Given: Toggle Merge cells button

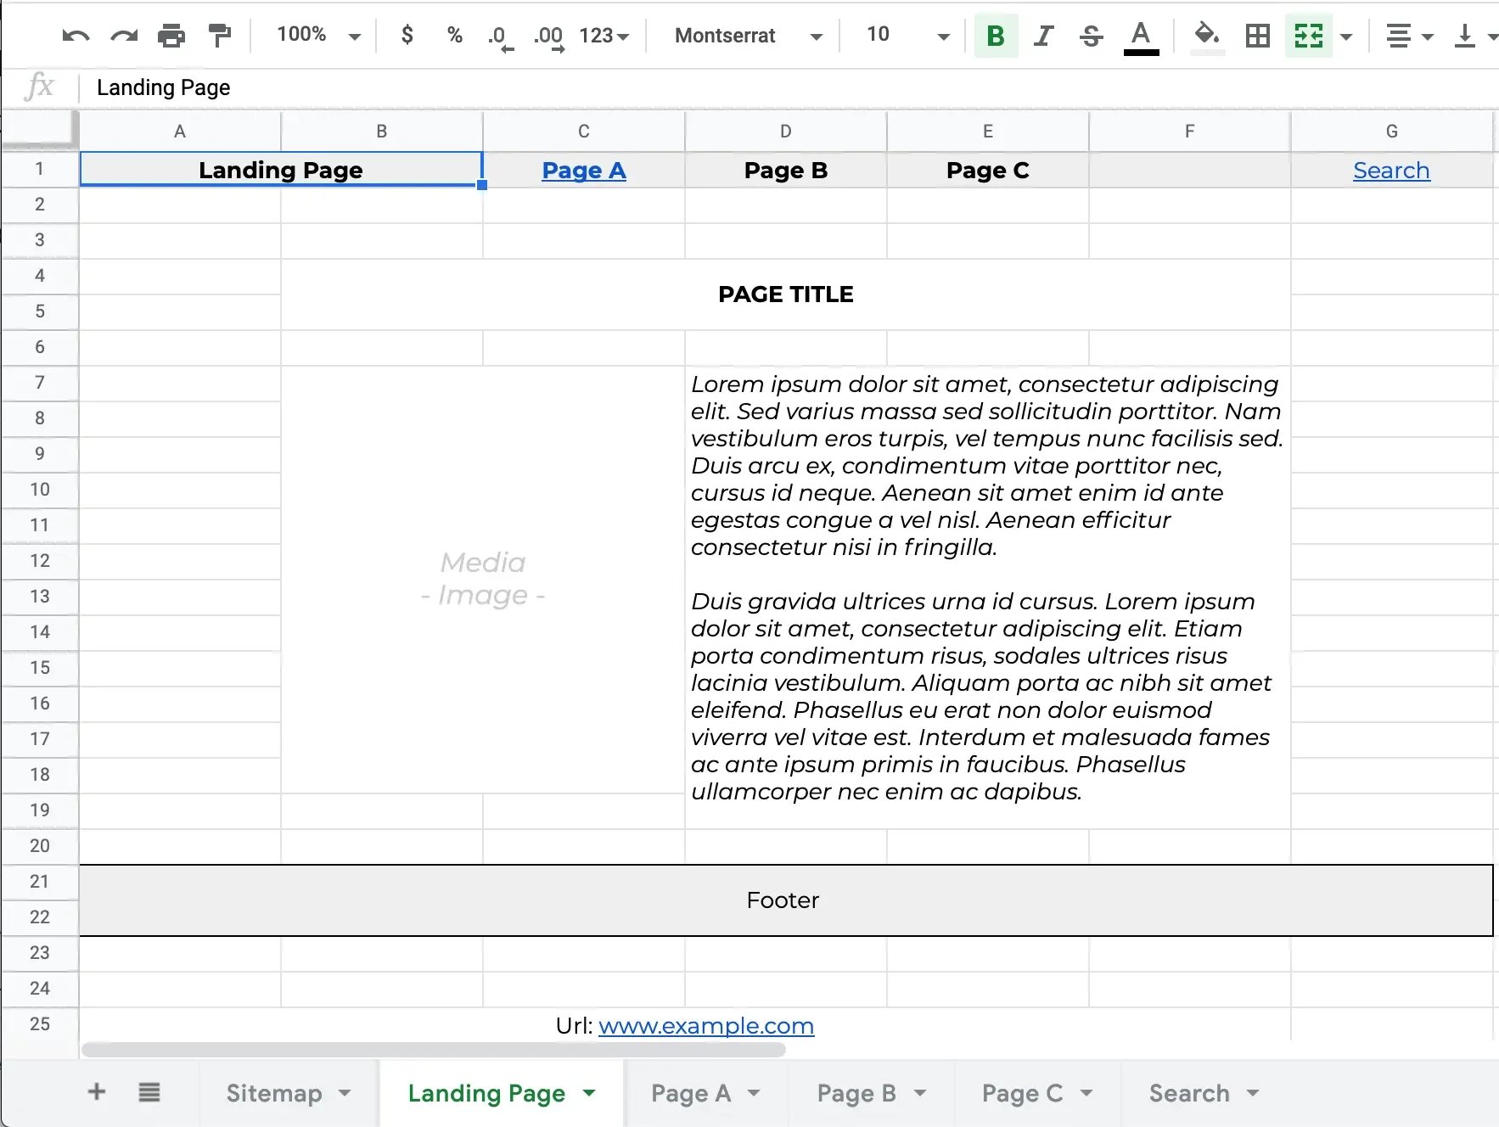Looking at the screenshot, I should coord(1308,36).
